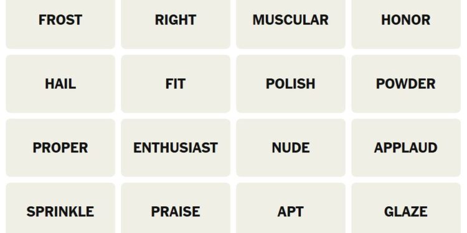Click the POLISH word tile
467x233 pixels.
(291, 84)
